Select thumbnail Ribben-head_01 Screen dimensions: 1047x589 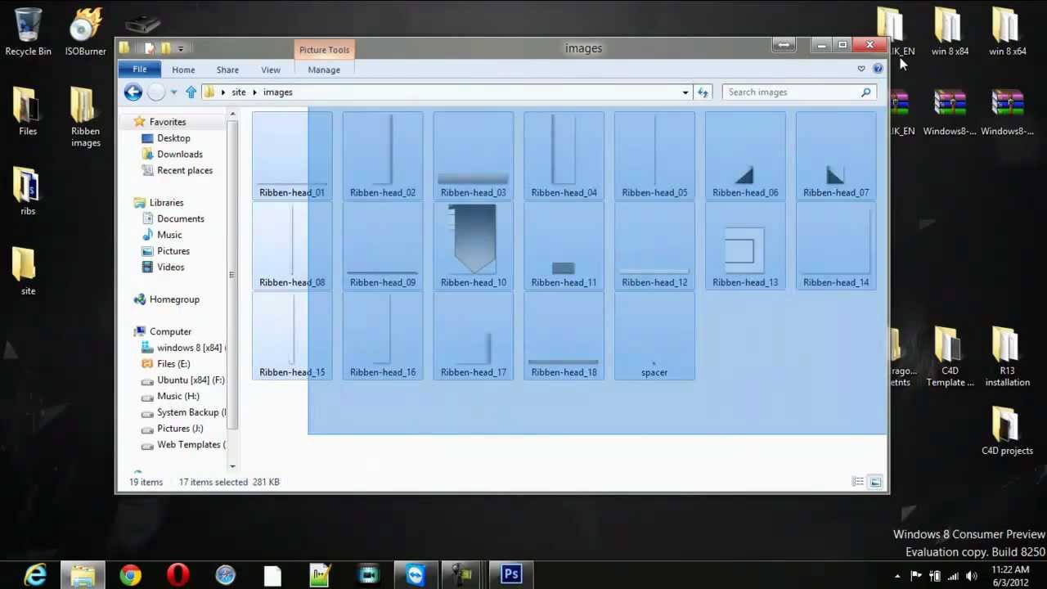pos(292,155)
